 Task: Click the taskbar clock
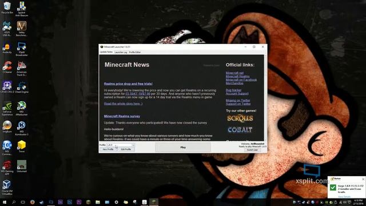click(x=359, y=202)
